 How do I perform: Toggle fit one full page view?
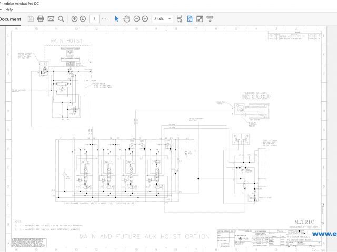[x=190, y=19]
